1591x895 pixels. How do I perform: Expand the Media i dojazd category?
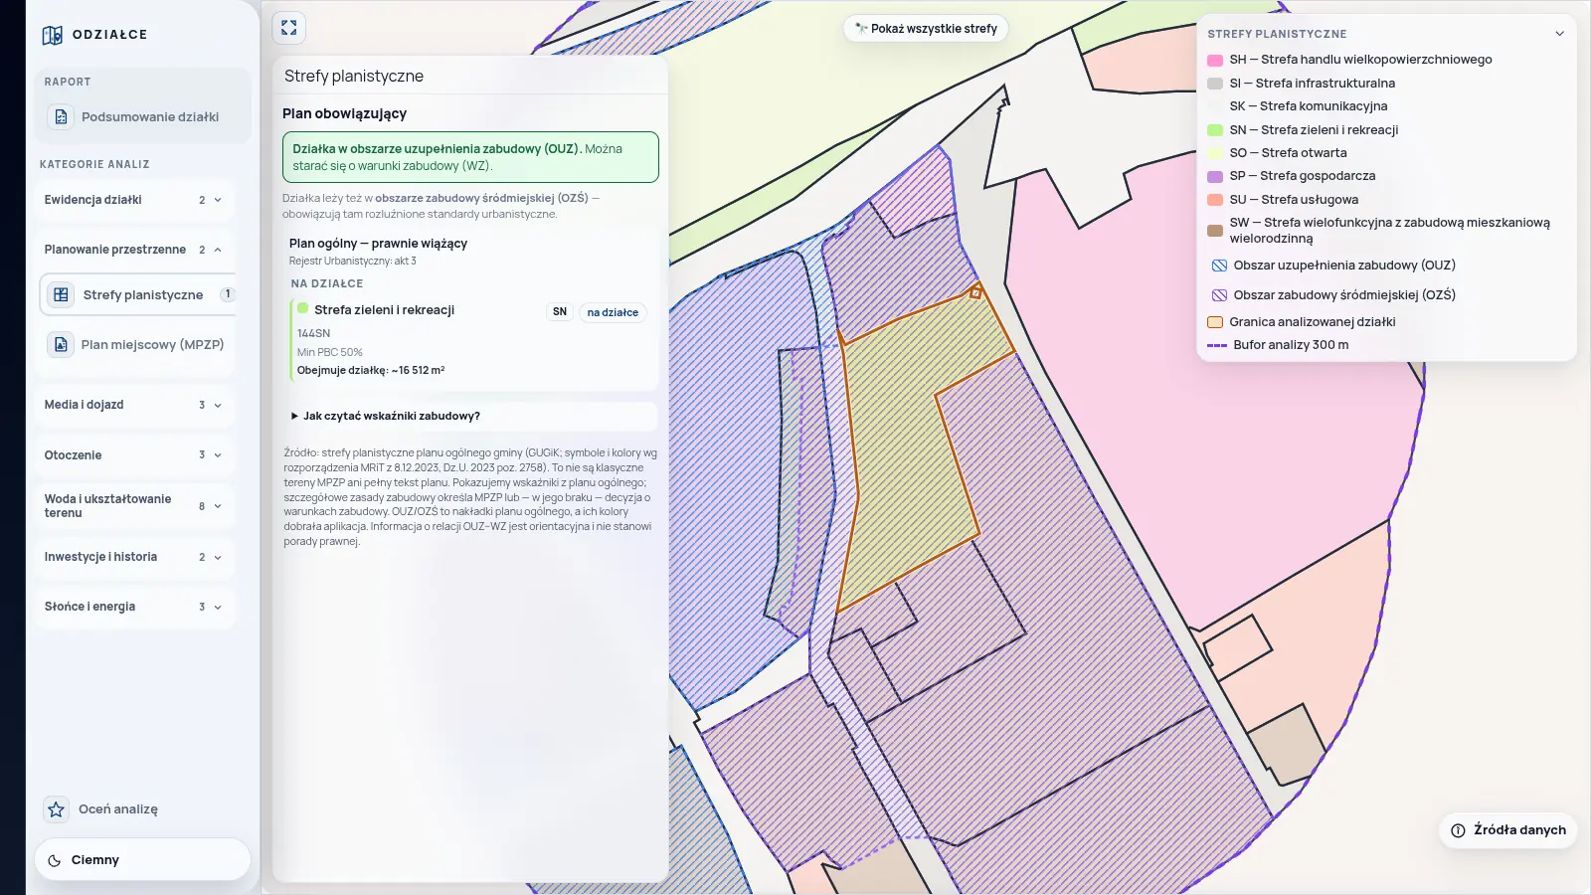(135, 405)
